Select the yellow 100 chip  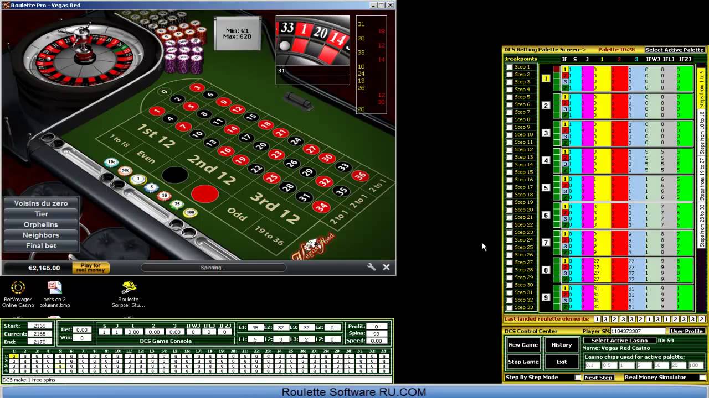point(191,212)
